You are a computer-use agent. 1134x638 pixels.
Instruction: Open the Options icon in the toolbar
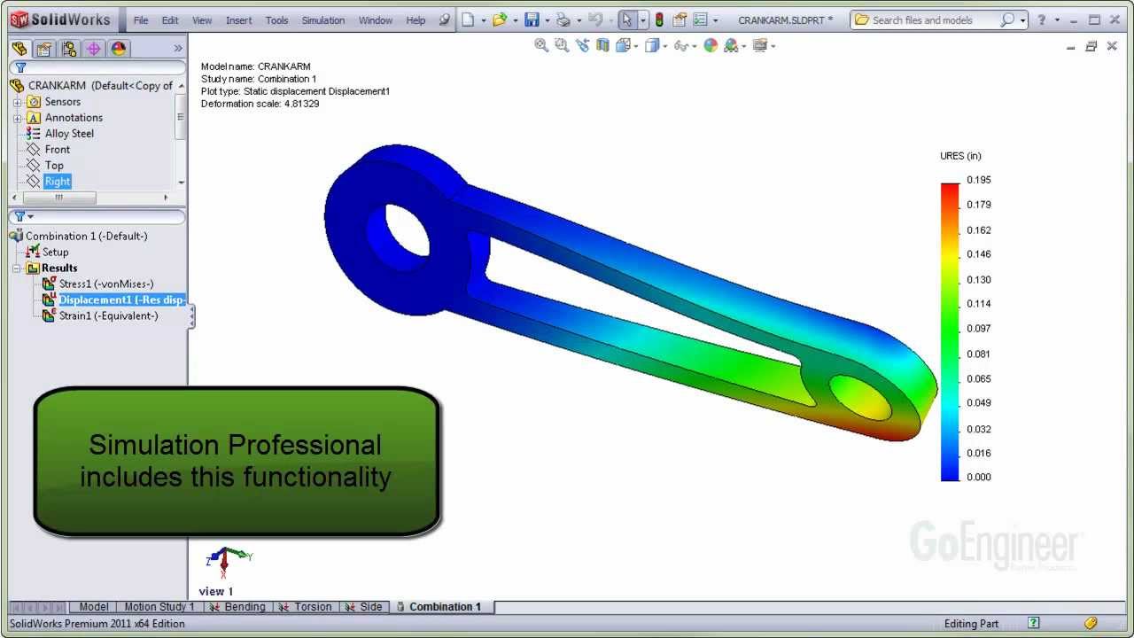(701, 19)
